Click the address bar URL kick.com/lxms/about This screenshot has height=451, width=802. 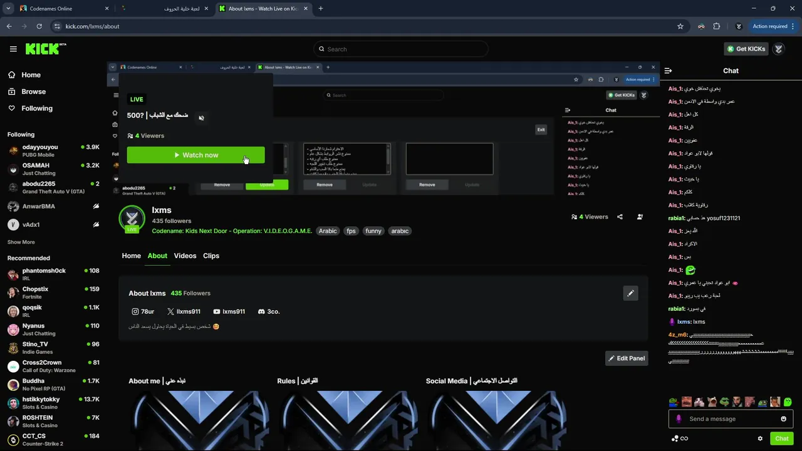pos(93,26)
